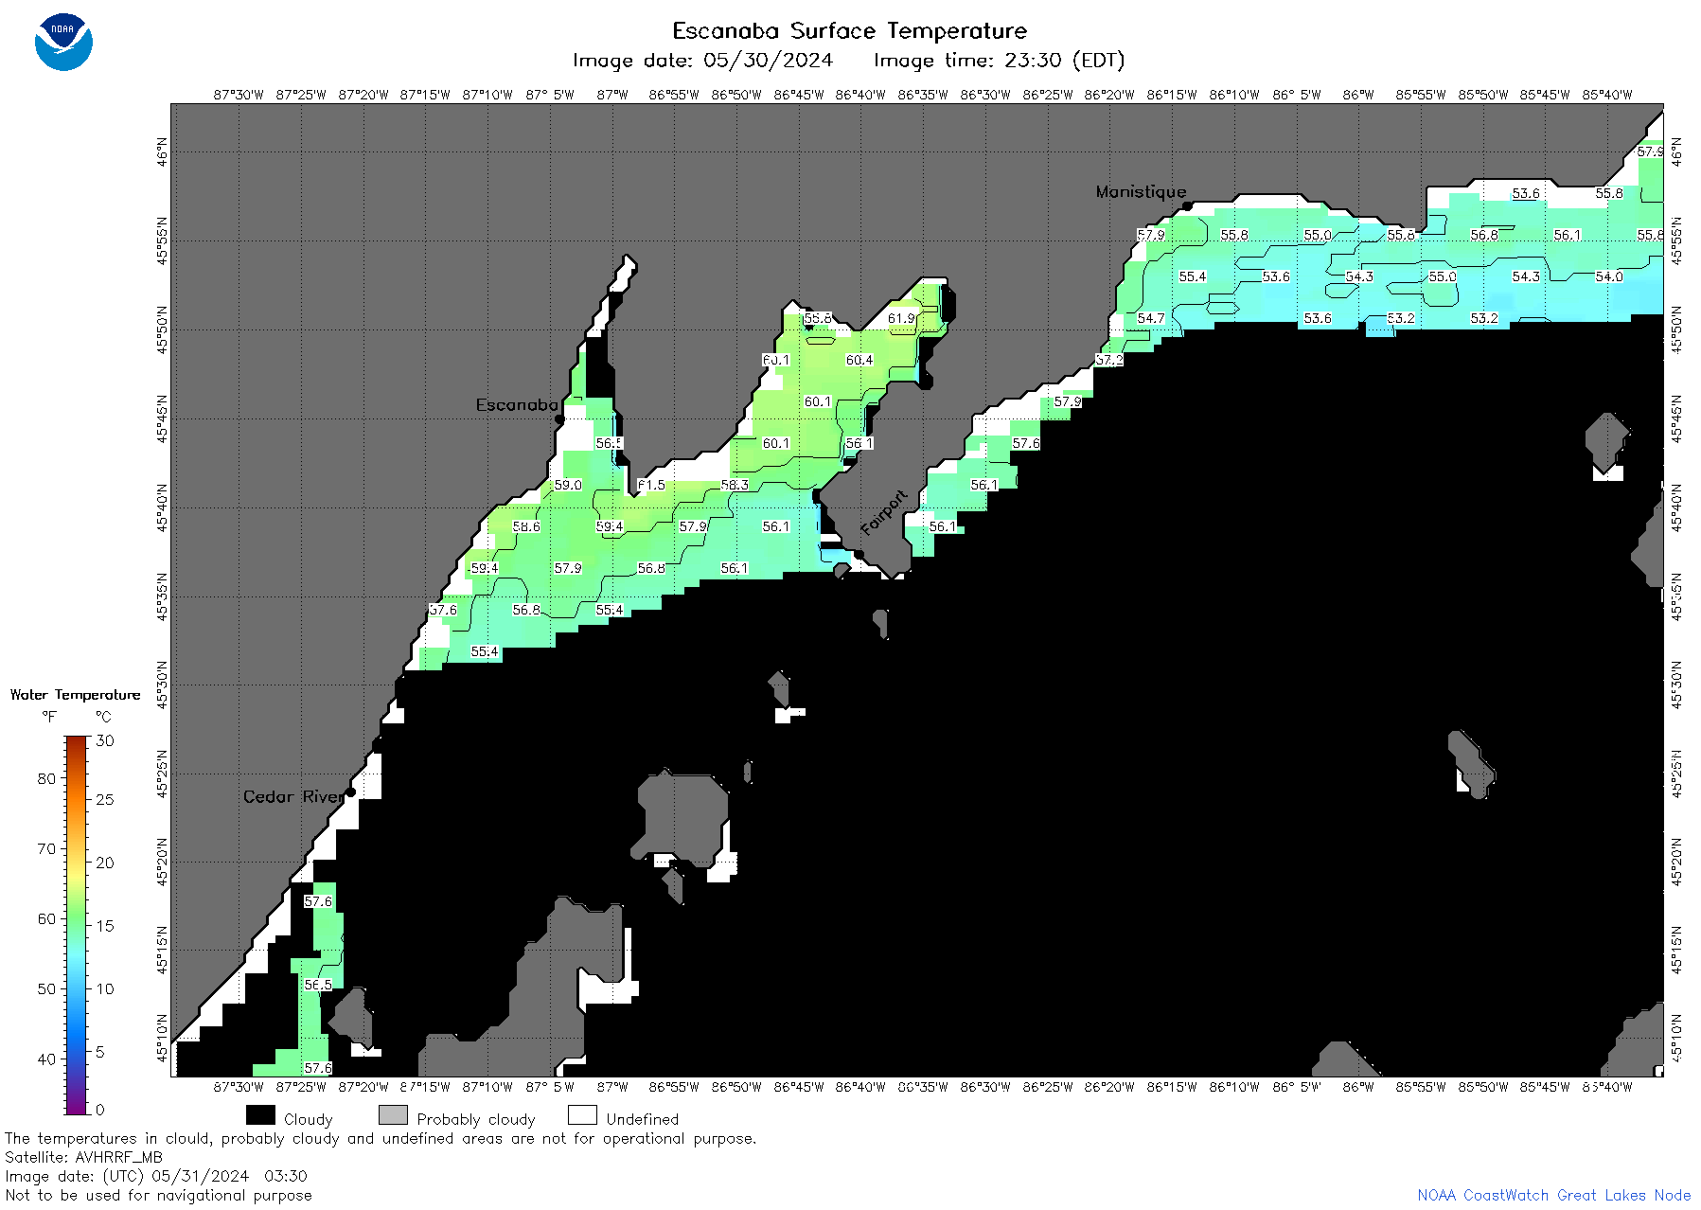Click the Not to be used for navigational purpose note
Viewport: 1701px width, 1210px height.
click(x=158, y=1195)
